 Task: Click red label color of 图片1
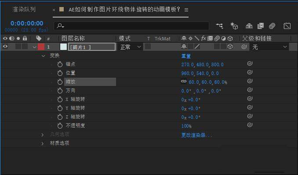(41, 47)
